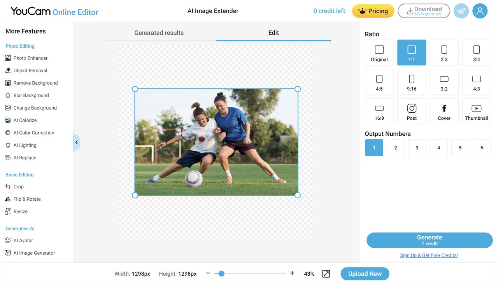Screen dimensions: 498x285
Task: Open the Pricing page
Action: (373, 11)
